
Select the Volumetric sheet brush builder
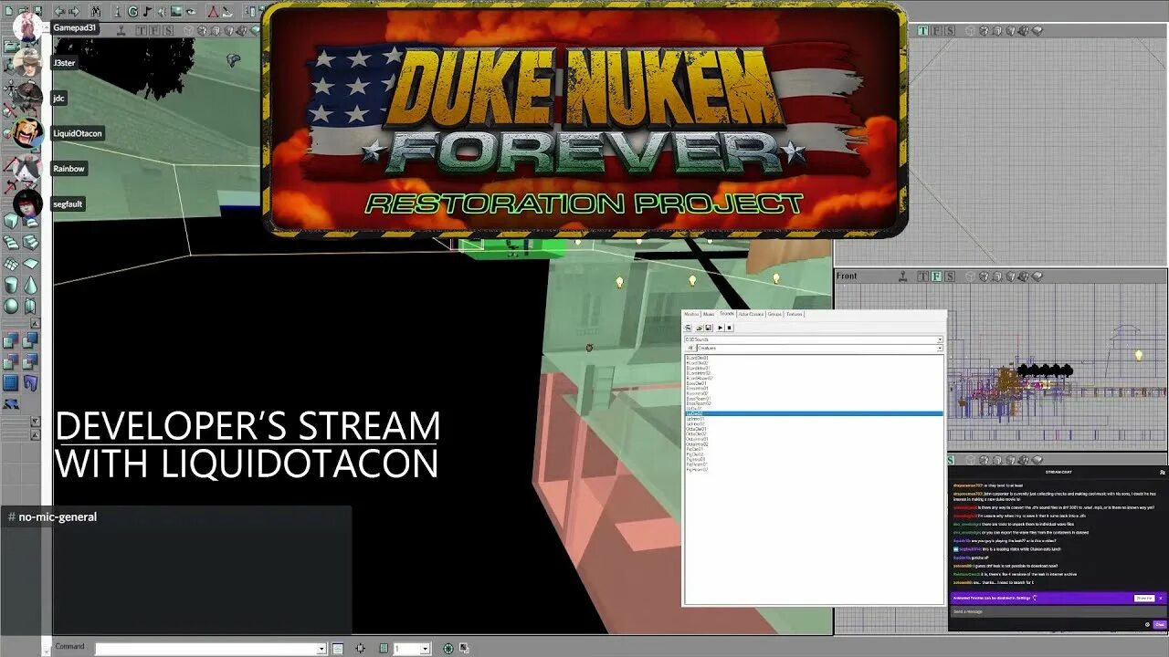[30, 306]
